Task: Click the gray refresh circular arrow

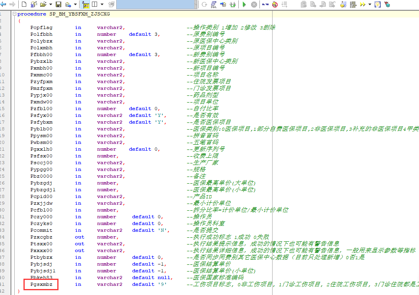Action: point(205,4)
